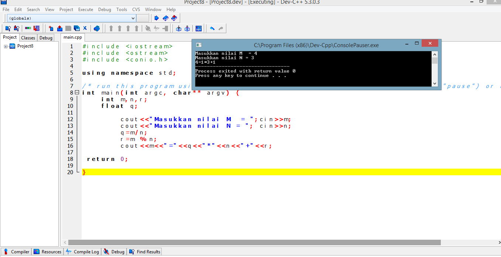Click the editor scrollbar left arrow
Screen dimensions: 501x257
[65, 243]
